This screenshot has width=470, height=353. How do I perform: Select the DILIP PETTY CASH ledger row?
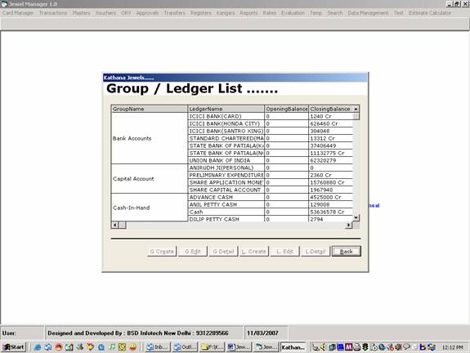tap(226, 219)
